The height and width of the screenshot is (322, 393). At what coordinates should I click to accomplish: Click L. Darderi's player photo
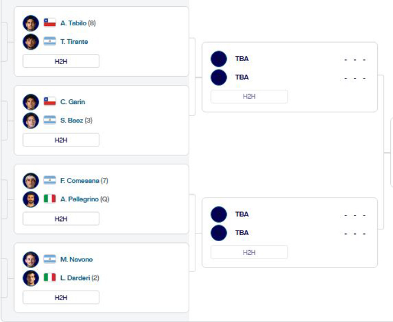[31, 278]
